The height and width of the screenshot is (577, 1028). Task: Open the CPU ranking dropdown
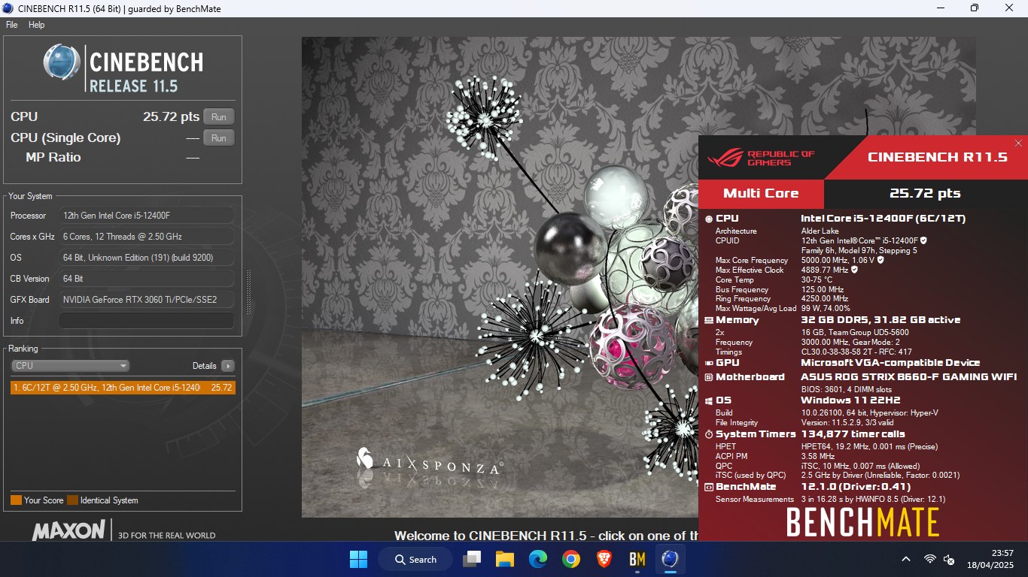(70, 366)
